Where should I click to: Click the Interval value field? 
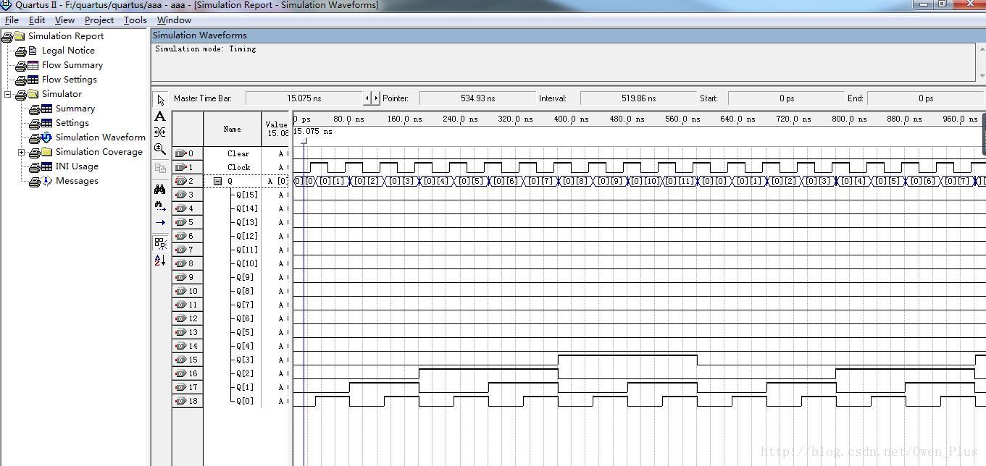pos(638,98)
